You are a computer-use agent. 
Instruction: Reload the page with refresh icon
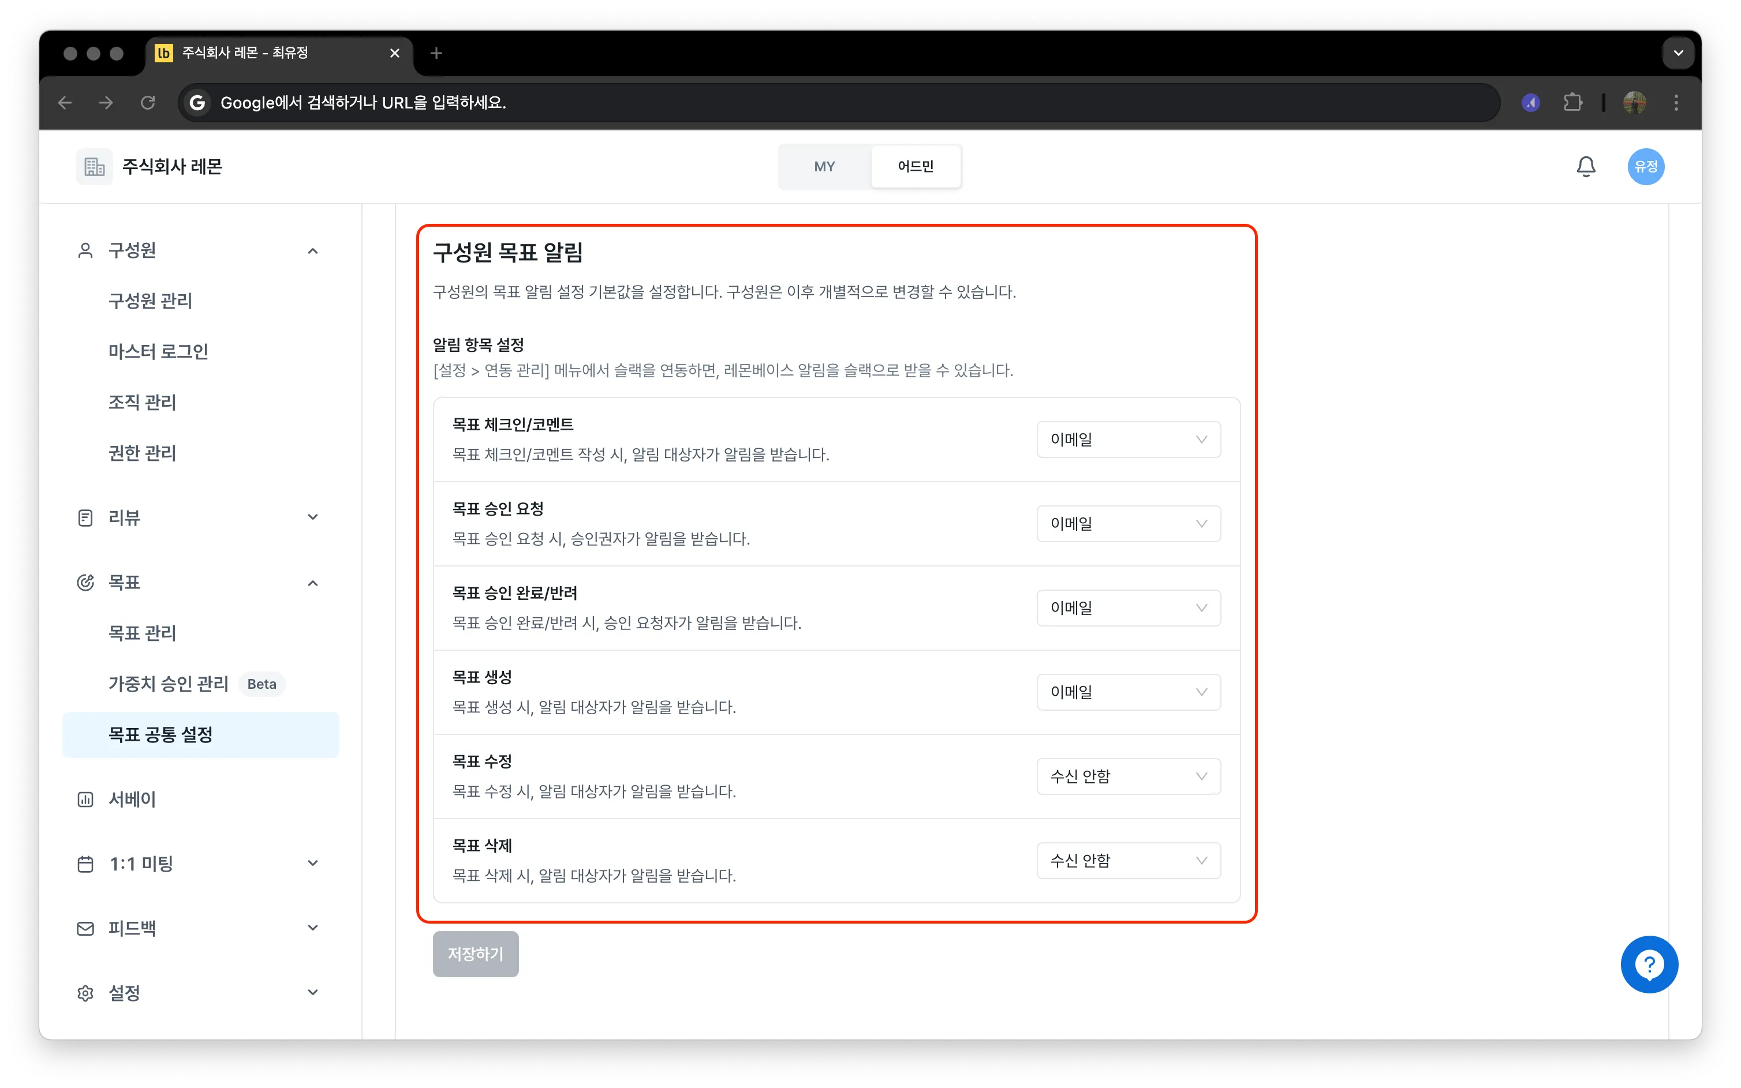tap(148, 102)
